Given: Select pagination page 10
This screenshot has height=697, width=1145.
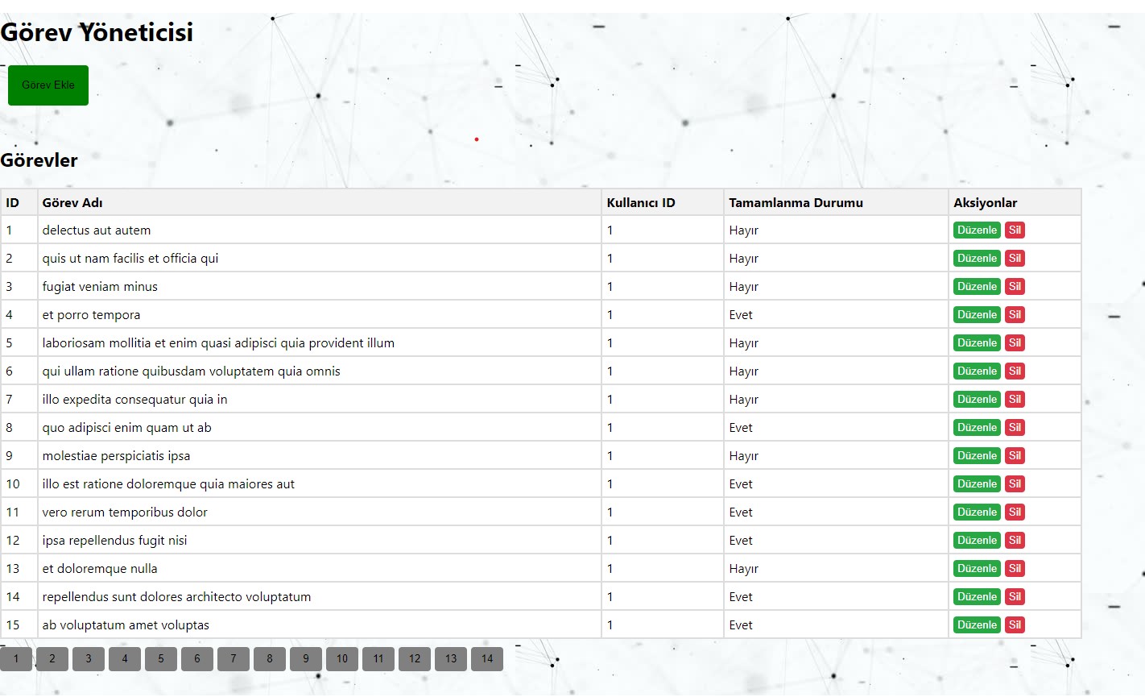Looking at the screenshot, I should 342,659.
